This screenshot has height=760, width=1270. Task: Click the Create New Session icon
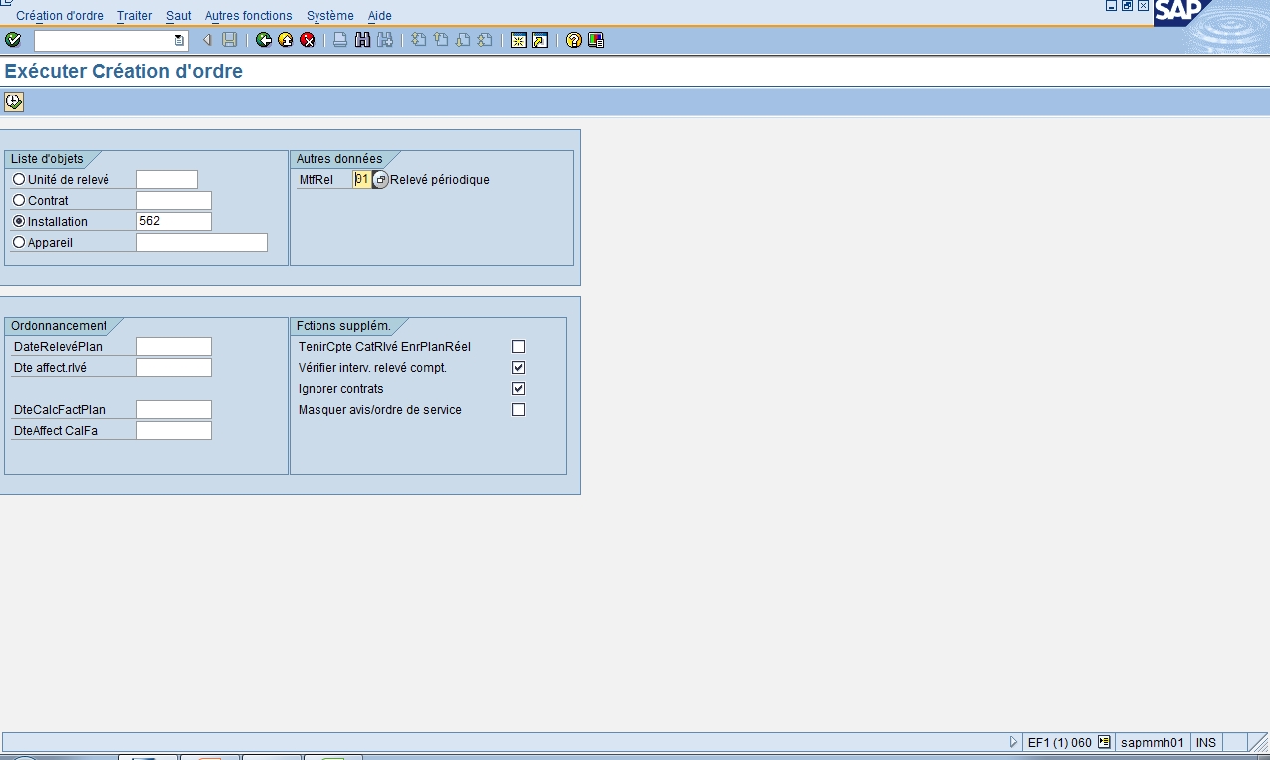(519, 40)
